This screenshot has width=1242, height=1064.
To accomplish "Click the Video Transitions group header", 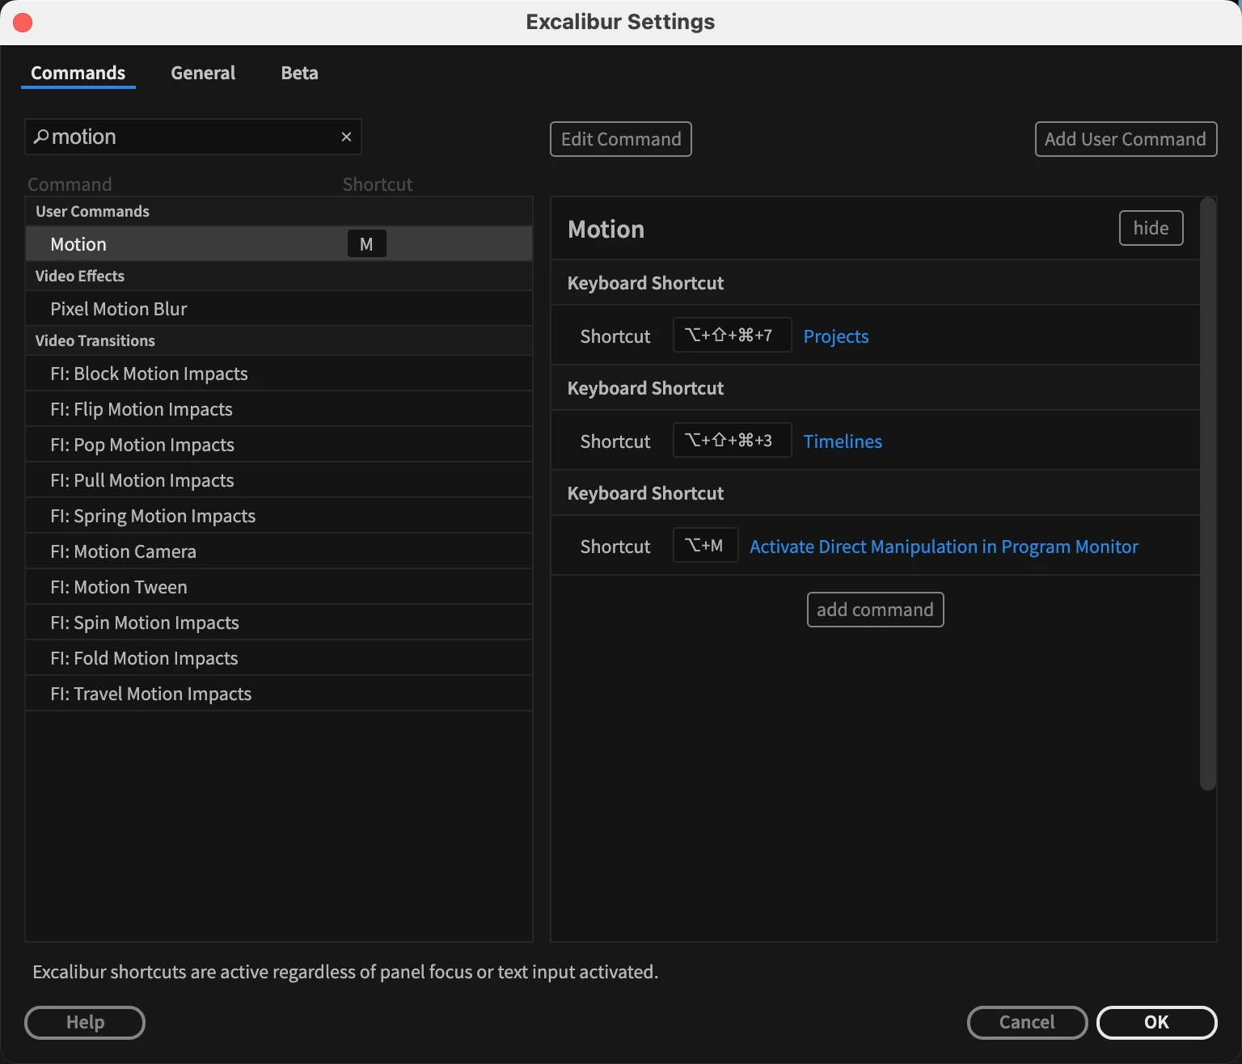I will pyautogui.click(x=279, y=340).
